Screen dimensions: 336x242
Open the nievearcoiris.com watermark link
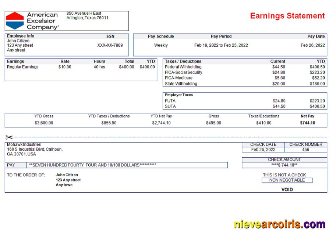[x=279, y=224]
